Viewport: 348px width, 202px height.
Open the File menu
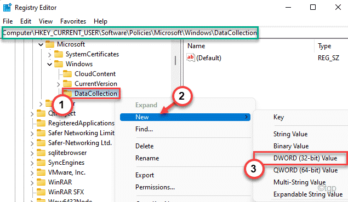click(8, 21)
